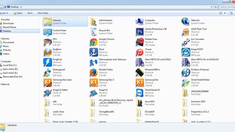The width and height of the screenshot is (235, 132).
Task: Select the Computer system folder icon
Action: (x=140, y=22)
